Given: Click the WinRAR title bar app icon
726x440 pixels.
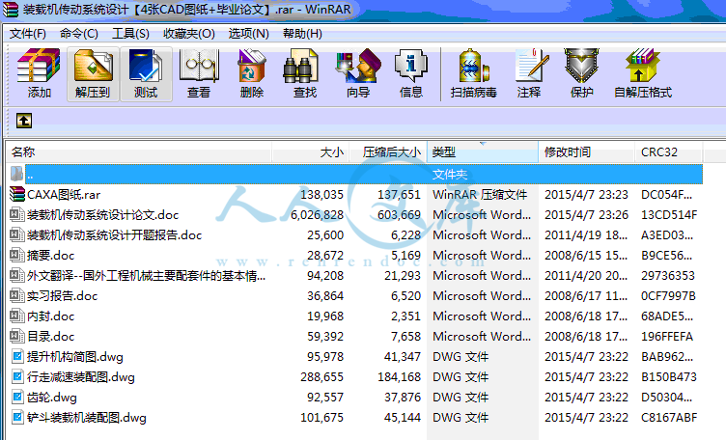Looking at the screenshot, I should (11, 10).
